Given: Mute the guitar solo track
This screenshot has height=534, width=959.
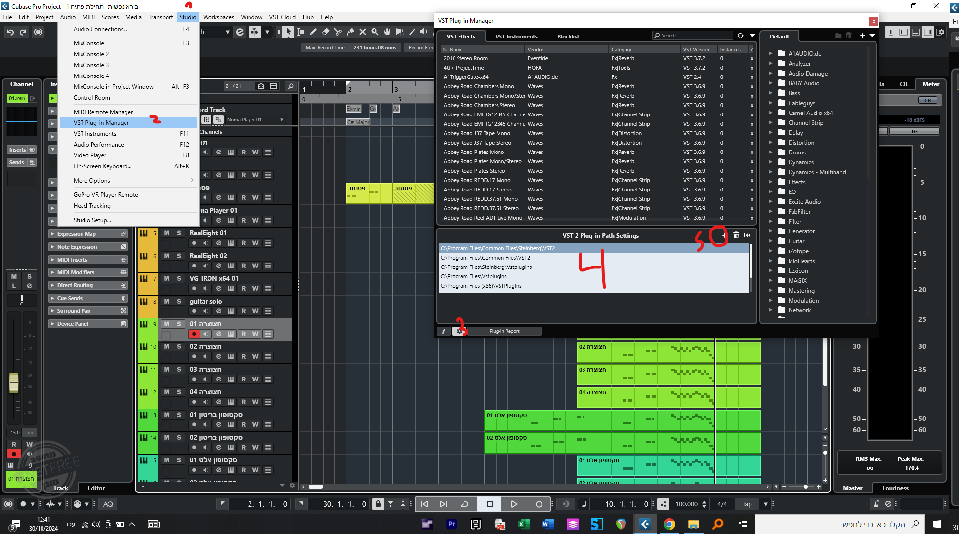Looking at the screenshot, I should tap(167, 301).
